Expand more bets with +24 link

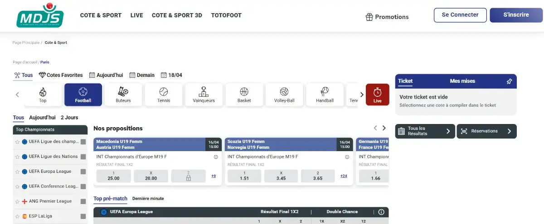pos(344,176)
